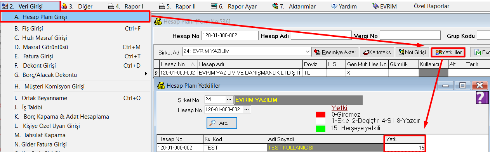Click the Ara search button

[x=222, y=123]
